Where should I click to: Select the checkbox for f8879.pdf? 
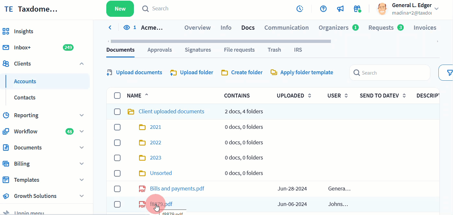click(x=117, y=204)
